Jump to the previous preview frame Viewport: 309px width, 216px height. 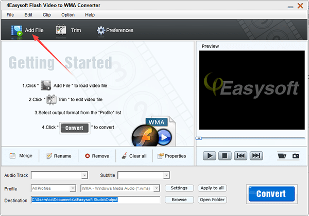pos(241,156)
